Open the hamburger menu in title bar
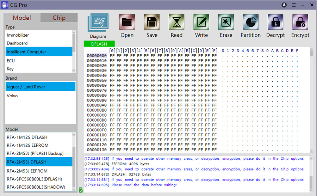The height and width of the screenshot is (196, 317). pyautogui.click(x=294, y=5)
